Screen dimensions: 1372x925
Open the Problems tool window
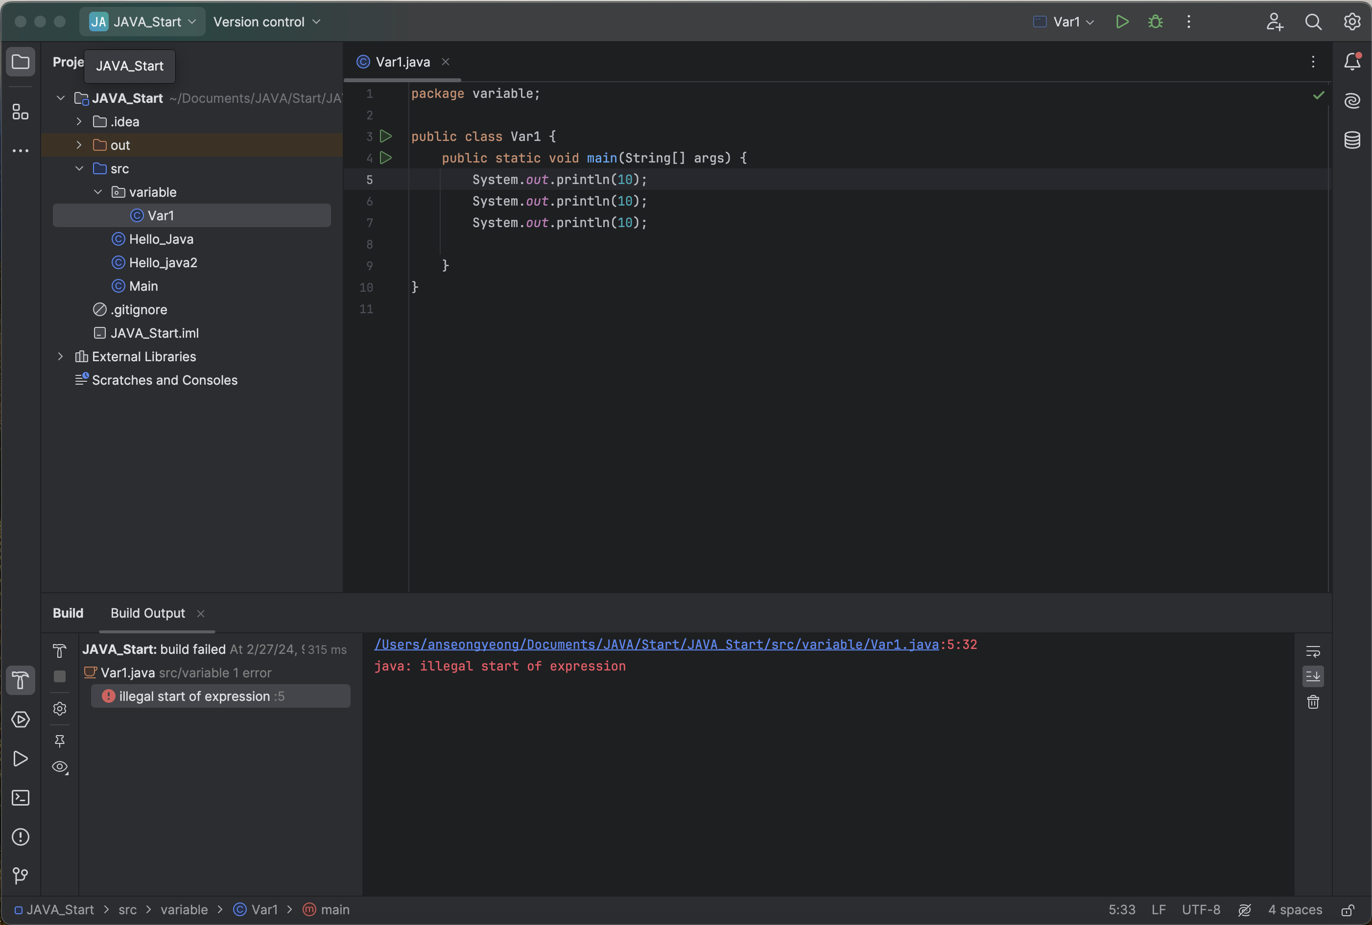click(21, 836)
